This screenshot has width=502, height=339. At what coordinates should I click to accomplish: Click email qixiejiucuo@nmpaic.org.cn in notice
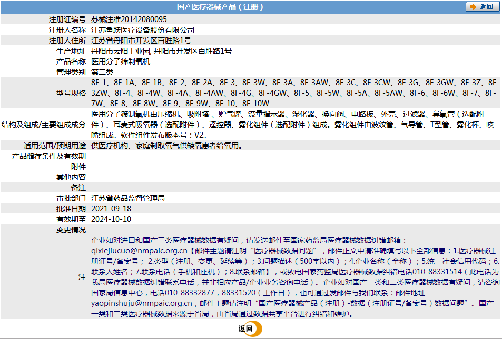[x=139, y=251]
